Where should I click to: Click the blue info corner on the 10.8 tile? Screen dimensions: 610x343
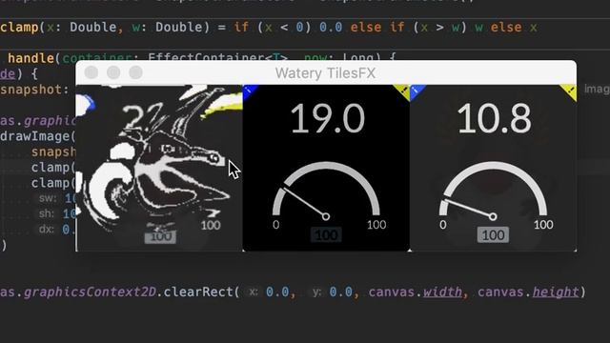[416, 91]
